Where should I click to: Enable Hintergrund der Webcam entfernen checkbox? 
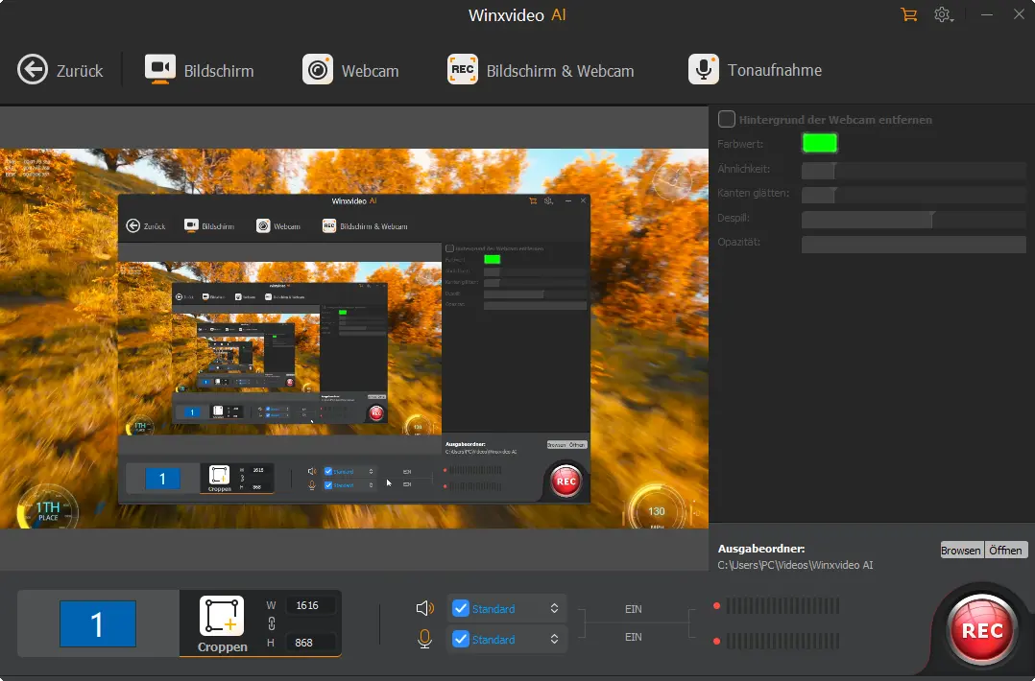coord(728,119)
